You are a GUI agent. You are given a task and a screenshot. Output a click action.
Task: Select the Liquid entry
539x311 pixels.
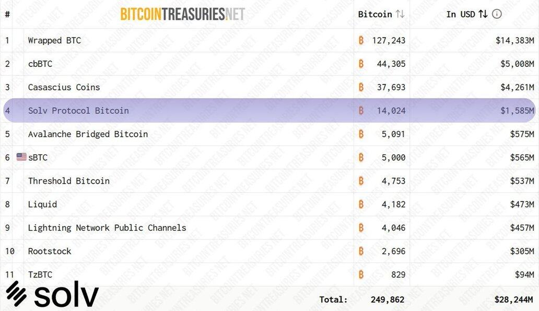coord(42,204)
